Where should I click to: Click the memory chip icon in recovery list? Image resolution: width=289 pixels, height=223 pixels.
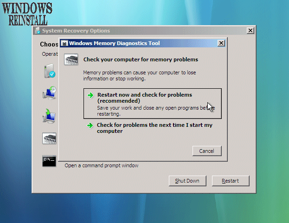click(49, 138)
